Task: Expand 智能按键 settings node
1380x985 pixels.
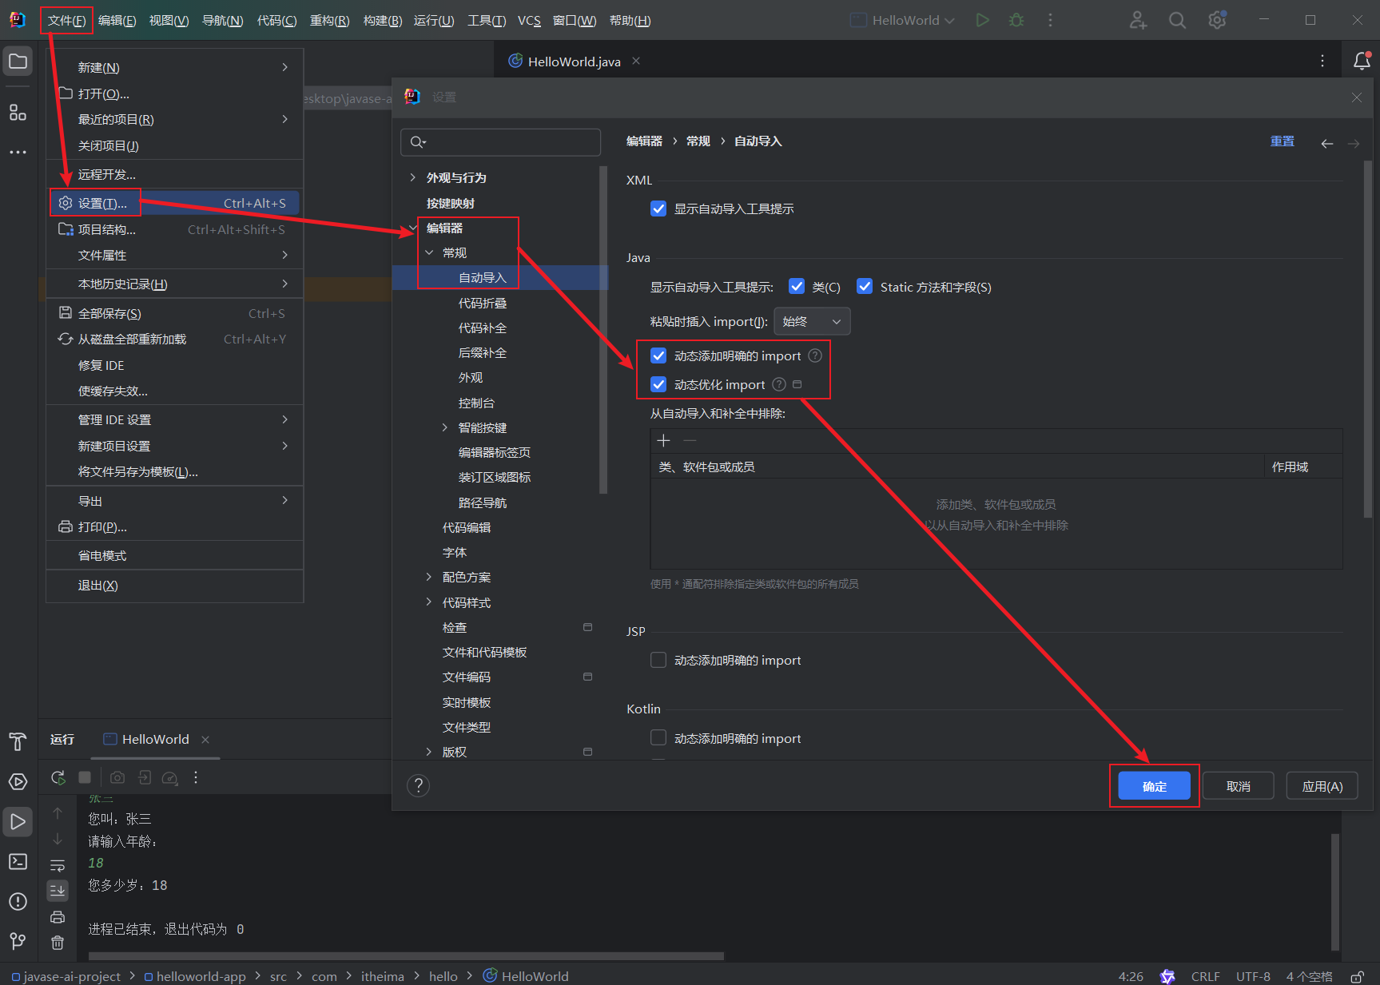Action: click(x=445, y=427)
